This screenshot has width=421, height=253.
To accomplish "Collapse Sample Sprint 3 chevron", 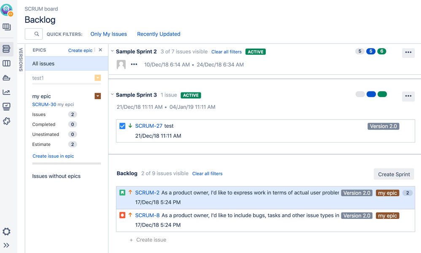I will pos(112,94).
